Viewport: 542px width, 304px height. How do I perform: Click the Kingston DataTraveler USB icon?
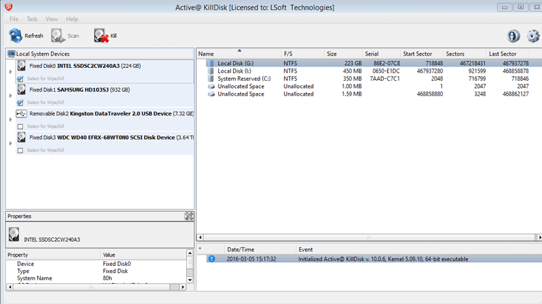(x=22, y=113)
